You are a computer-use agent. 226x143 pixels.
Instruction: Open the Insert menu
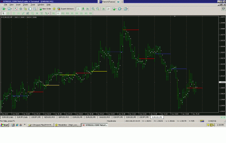coord(18,5)
